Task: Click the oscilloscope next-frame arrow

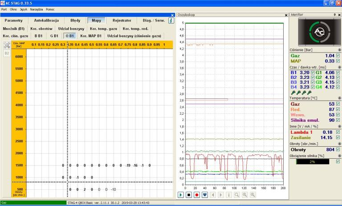Action: click(221, 195)
